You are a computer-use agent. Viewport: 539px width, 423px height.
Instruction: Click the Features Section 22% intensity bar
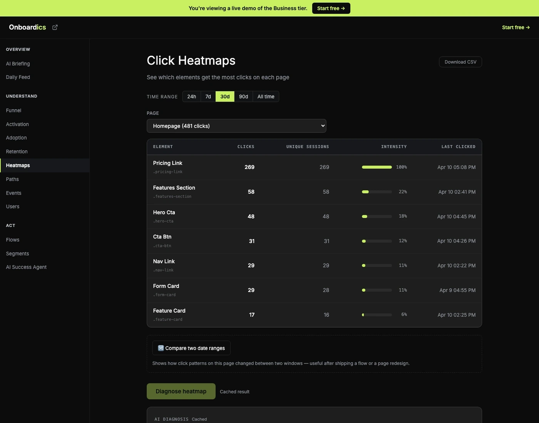click(377, 192)
